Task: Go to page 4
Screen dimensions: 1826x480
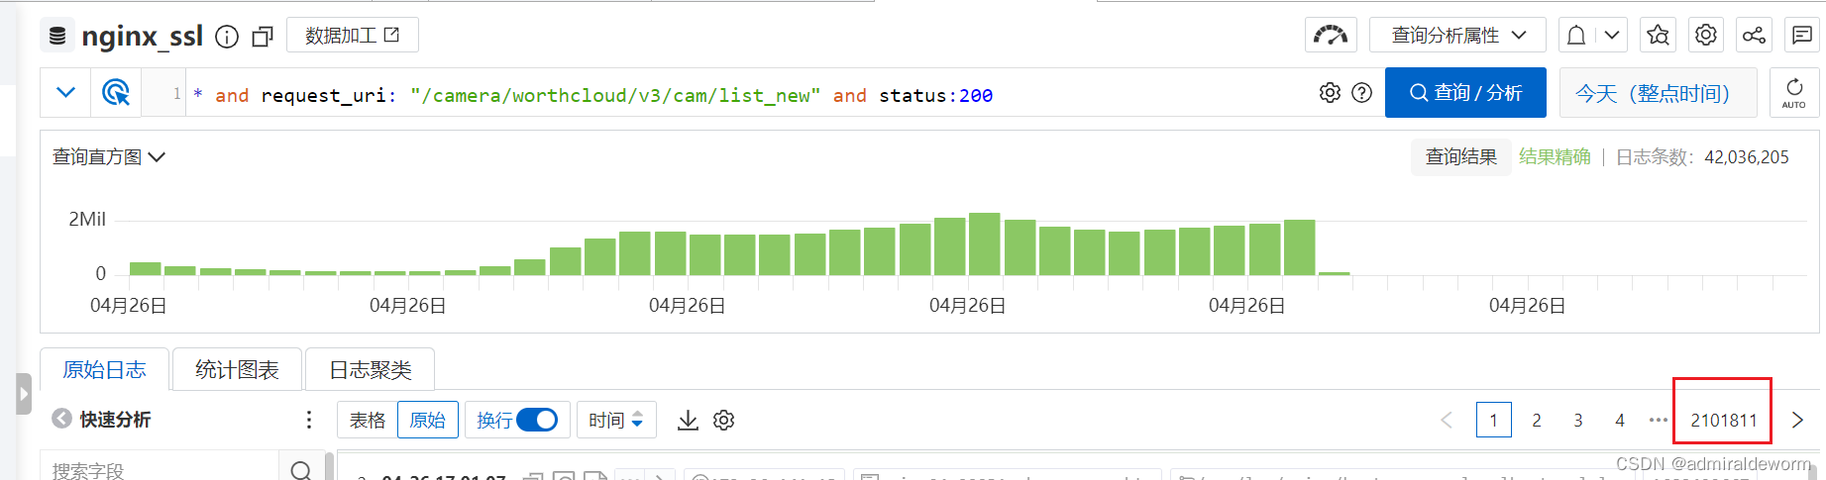Action: [x=1620, y=421]
